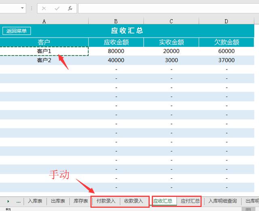
Task: Select the cell with value 37000
Action: tap(227, 60)
